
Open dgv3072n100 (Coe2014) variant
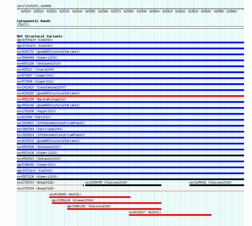click(x=35, y=170)
